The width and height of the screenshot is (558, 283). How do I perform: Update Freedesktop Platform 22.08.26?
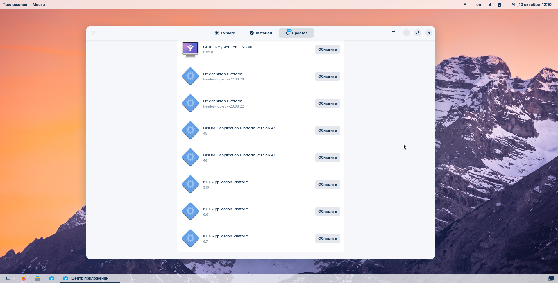click(328, 76)
